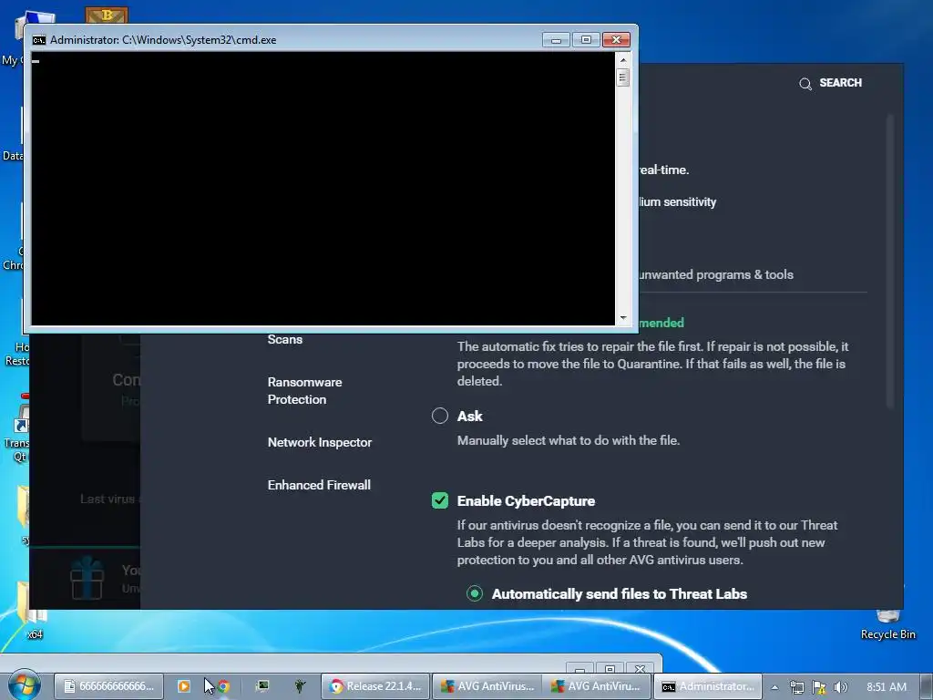Switch to Administrator cmd taskbar button
Screen dimensions: 933x700
click(x=708, y=686)
